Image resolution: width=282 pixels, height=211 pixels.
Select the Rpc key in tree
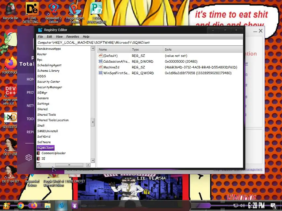(x=40, y=60)
